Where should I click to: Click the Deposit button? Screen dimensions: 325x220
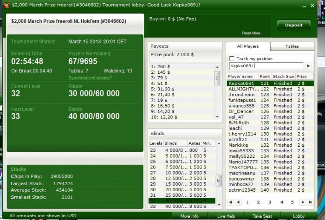294,25
